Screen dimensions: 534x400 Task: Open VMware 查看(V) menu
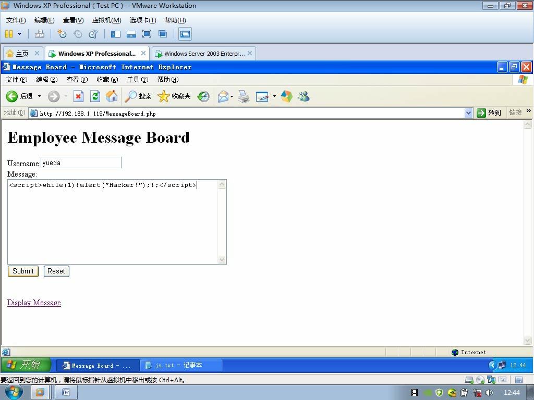tap(73, 20)
